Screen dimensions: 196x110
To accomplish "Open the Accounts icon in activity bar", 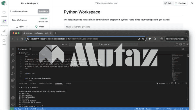I will (x=13, y=98).
